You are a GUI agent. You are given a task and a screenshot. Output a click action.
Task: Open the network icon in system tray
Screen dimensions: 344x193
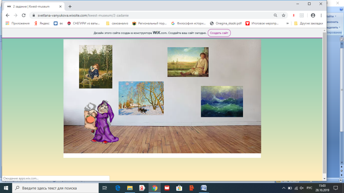296,188
